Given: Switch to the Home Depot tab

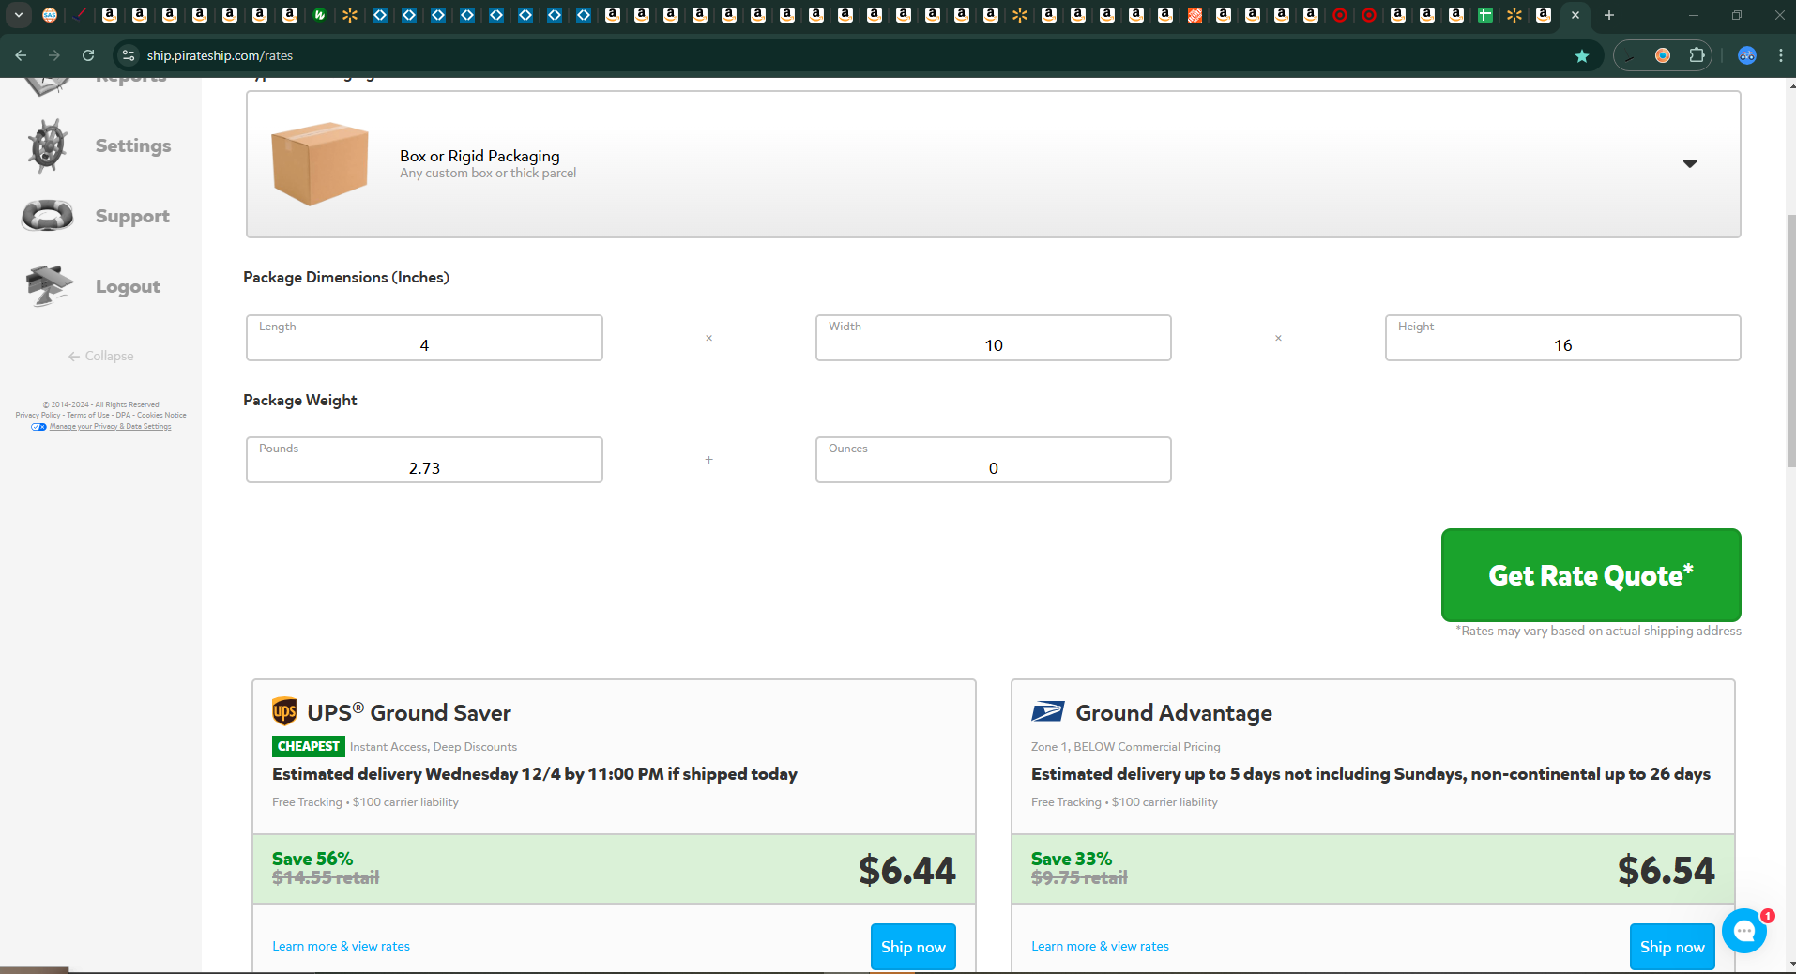Looking at the screenshot, I should pyautogui.click(x=1195, y=15).
